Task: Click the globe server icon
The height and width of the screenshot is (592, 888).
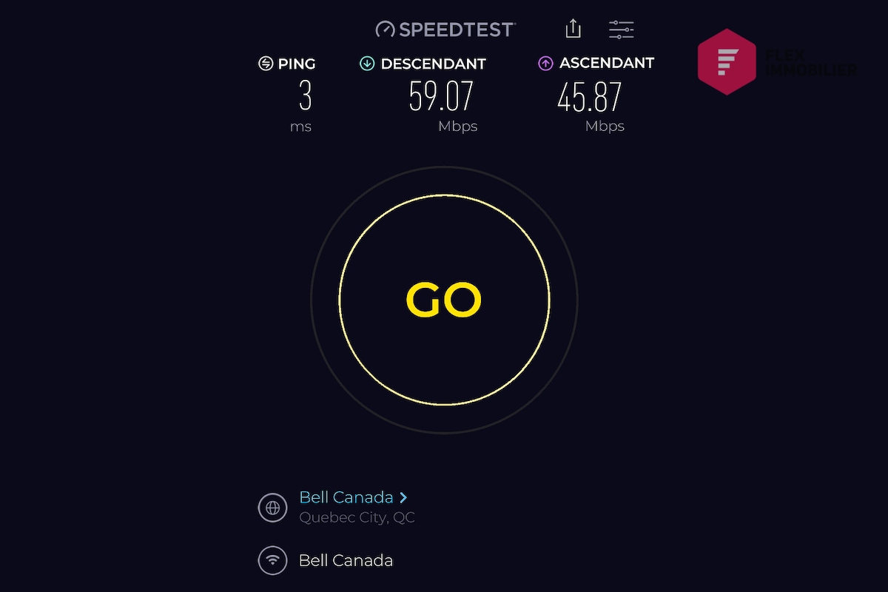Action: click(x=272, y=508)
